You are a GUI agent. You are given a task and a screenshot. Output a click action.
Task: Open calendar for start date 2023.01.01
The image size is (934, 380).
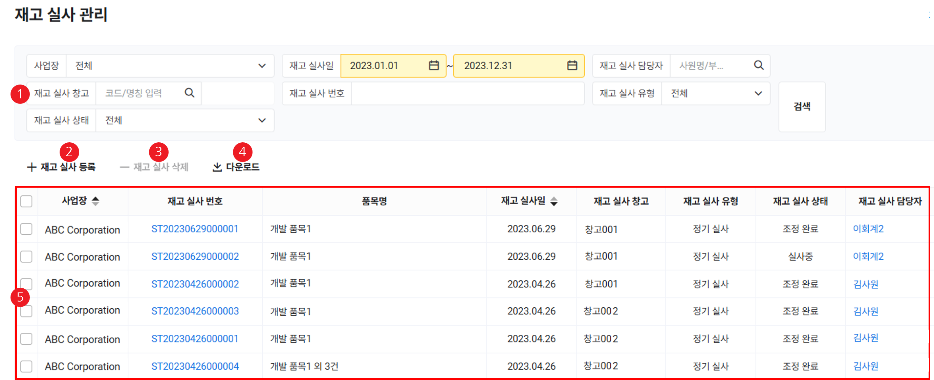pos(434,66)
